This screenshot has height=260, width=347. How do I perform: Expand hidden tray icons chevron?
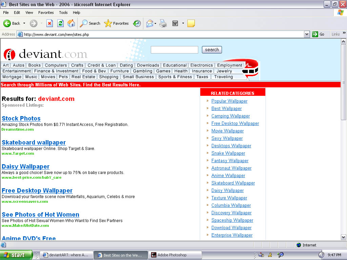321,255
